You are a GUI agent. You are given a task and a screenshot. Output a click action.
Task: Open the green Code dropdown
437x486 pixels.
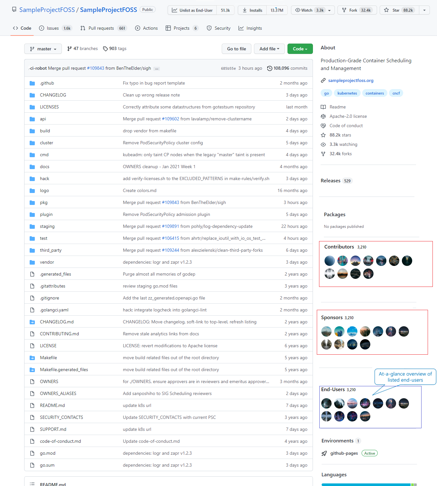[300, 49]
